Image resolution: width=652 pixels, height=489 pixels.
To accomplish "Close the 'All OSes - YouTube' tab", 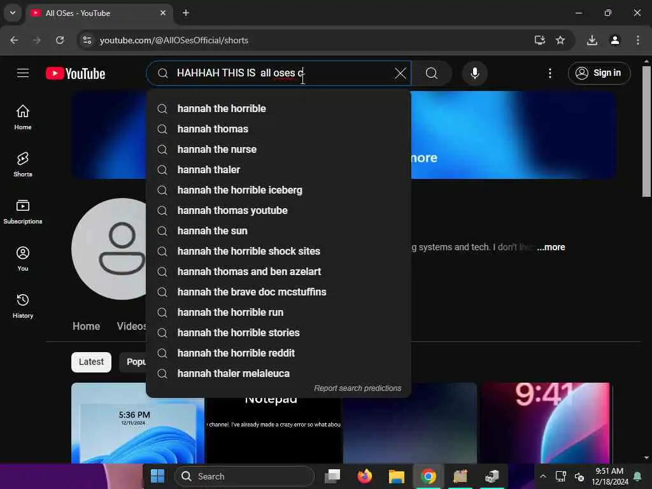I will point(163,13).
